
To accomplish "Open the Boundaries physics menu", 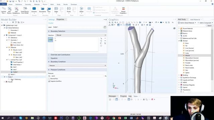I will (x=42, y=10).
